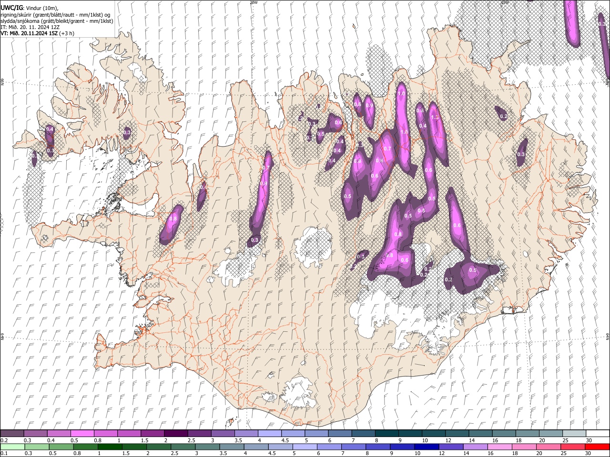This screenshot has height=457, width=610.
Task: Click the '0.2' label in upper legend row
Action: tap(4, 440)
